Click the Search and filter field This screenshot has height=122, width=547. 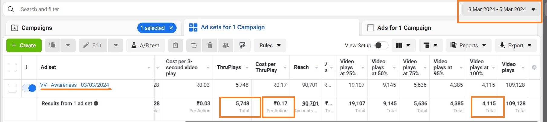click(230, 9)
